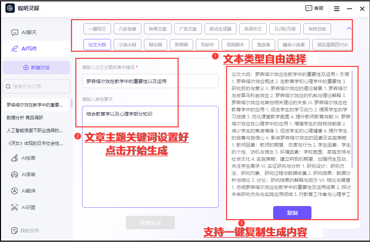Image resolution: width=370 pixels, height=242 pixels.
Task: Select the AI写作 writing icon
Action: (x=14, y=49)
